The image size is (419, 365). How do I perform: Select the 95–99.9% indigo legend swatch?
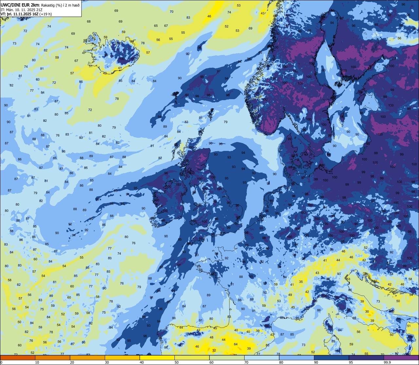point(366,357)
